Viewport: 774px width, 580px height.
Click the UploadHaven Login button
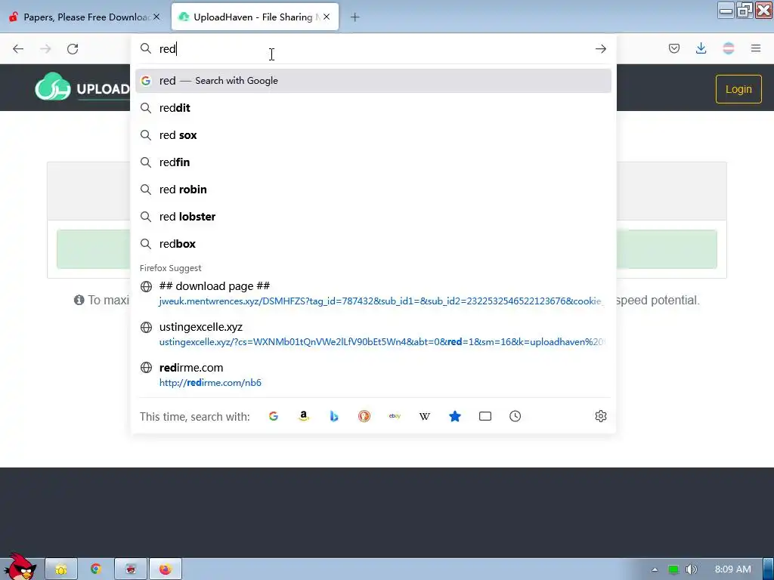(x=738, y=89)
